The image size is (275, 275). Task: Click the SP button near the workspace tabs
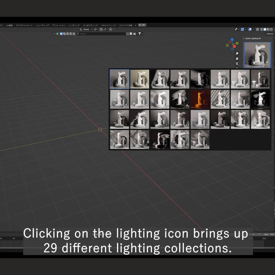[x=142, y=25]
